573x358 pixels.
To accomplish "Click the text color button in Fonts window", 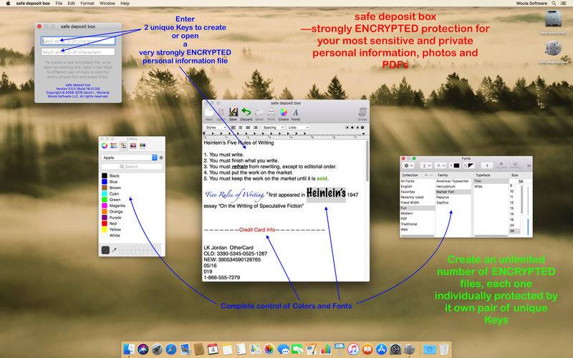I will click(455, 165).
